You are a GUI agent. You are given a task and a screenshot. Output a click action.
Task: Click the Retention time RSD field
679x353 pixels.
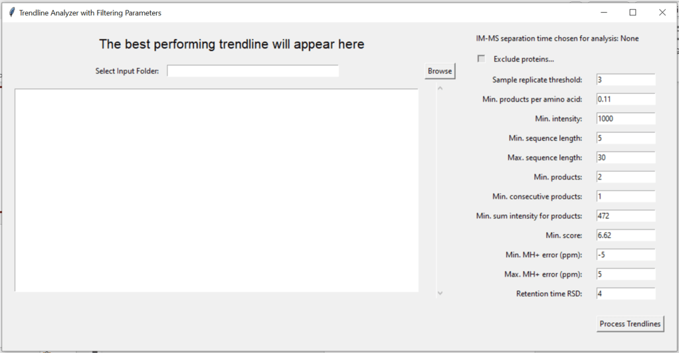(x=625, y=293)
